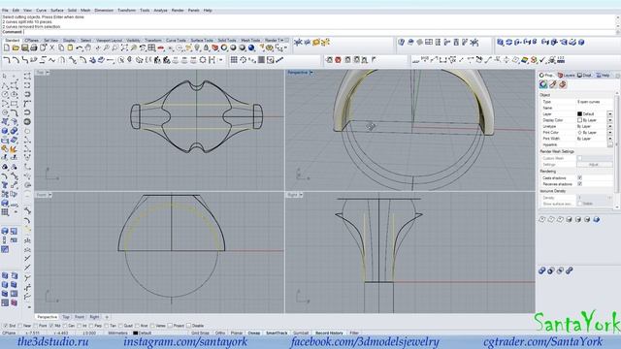
Task: Click the blue sphere Render icon
Action: 251,48
